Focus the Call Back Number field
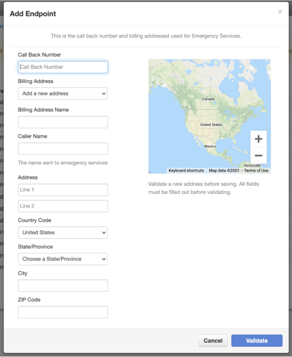Screen dimensions: 292x357 tap(63, 67)
